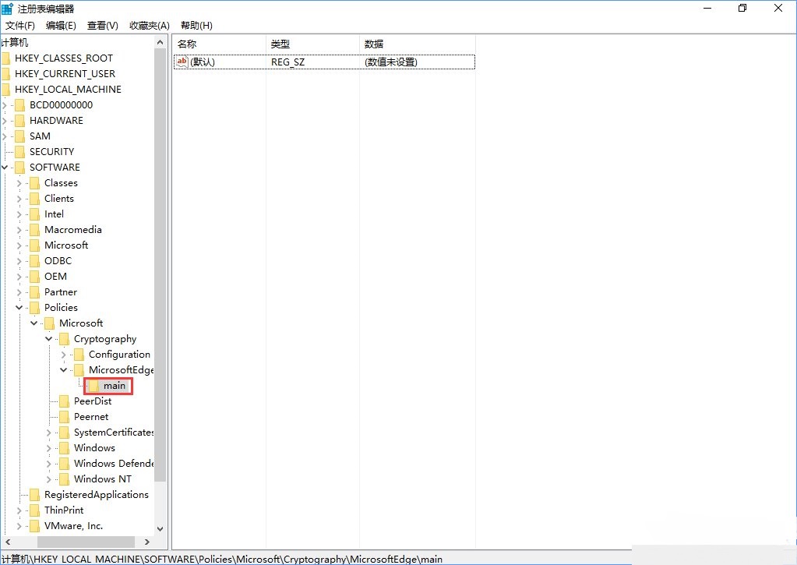The width and height of the screenshot is (797, 565).
Task: Click the Policies folder icon
Action: click(34, 308)
